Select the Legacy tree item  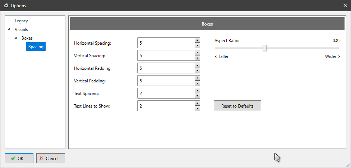[x=21, y=21]
